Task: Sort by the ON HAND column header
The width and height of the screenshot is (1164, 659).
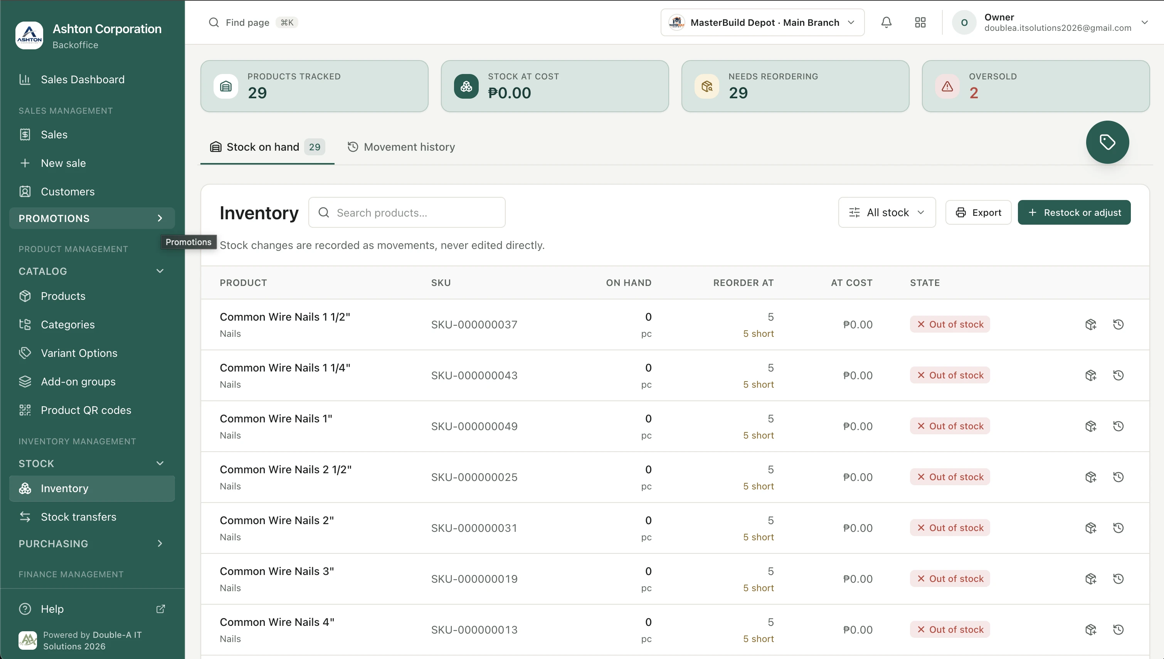Action: point(628,283)
